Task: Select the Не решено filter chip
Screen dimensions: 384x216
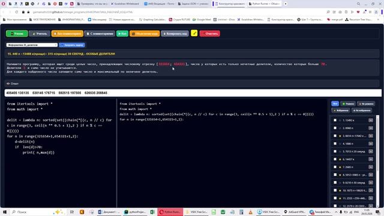Action: tap(366, 104)
